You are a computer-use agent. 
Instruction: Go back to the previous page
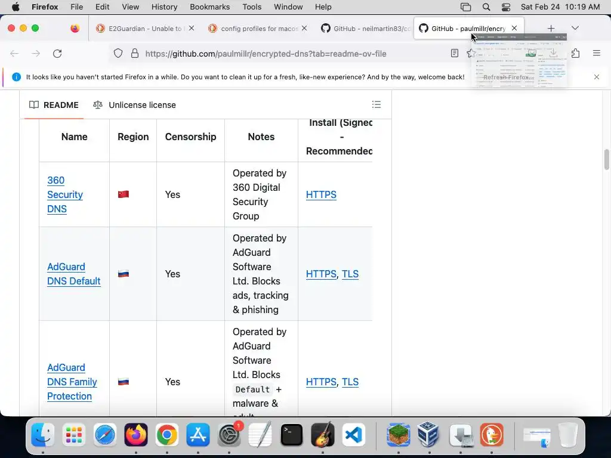[14, 53]
